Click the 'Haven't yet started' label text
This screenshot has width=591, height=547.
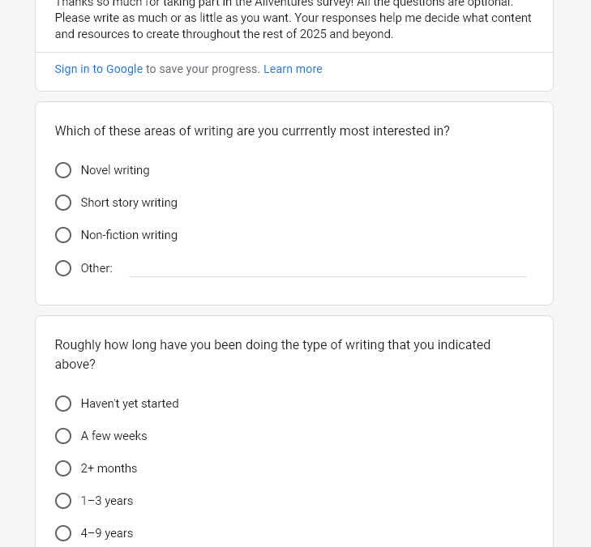[x=130, y=404]
